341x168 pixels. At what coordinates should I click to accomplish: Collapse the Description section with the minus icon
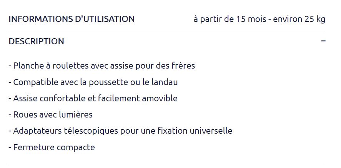point(323,41)
